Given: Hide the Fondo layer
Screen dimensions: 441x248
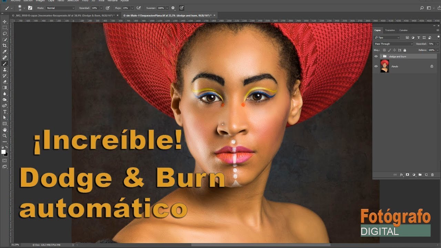Looking at the screenshot, I should pyautogui.click(x=376, y=66).
